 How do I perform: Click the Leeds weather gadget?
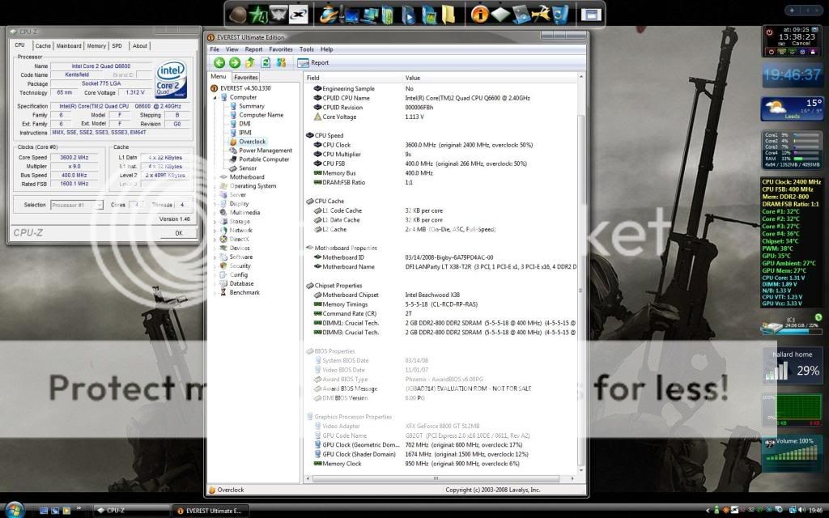coord(792,108)
